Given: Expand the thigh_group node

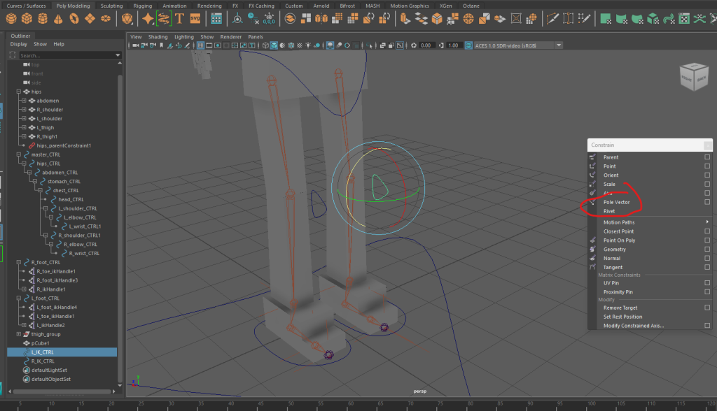Looking at the screenshot, I should click(19, 334).
